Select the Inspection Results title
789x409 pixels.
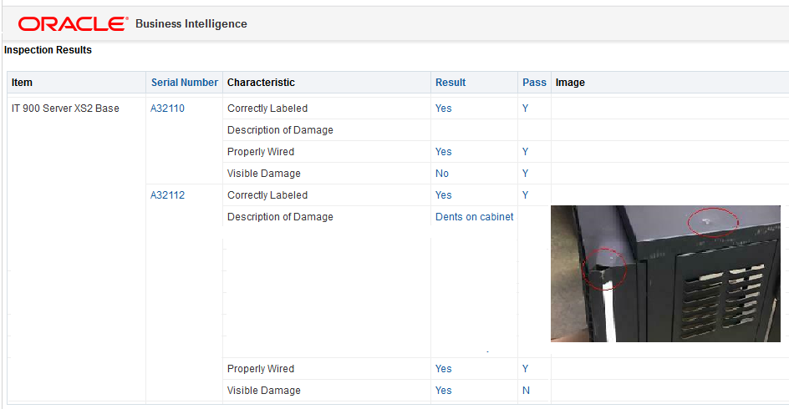48,50
